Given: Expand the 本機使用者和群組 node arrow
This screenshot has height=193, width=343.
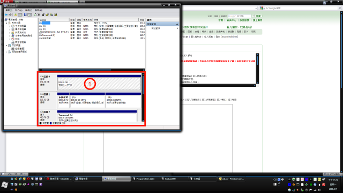Looking at the screenshot, I should click(10, 36).
